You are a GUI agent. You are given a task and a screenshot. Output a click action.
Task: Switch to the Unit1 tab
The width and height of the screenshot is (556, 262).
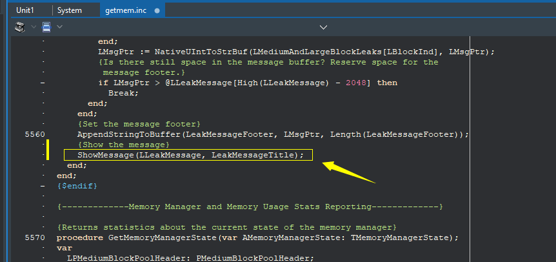click(x=25, y=10)
